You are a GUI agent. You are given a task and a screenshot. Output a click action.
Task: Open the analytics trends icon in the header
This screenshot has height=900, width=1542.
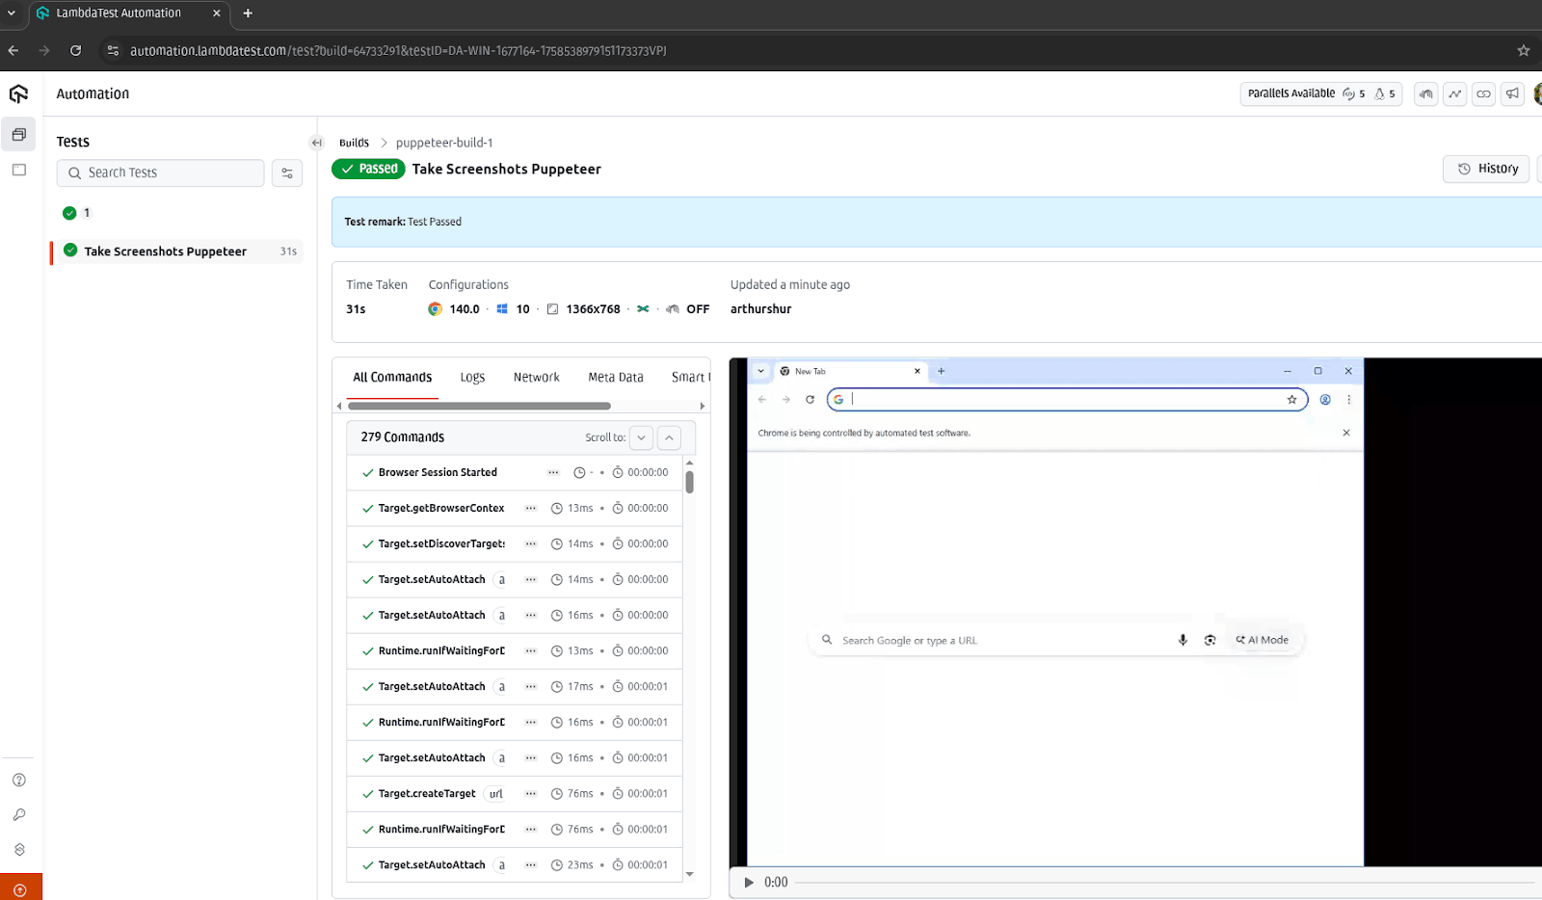click(x=1454, y=93)
